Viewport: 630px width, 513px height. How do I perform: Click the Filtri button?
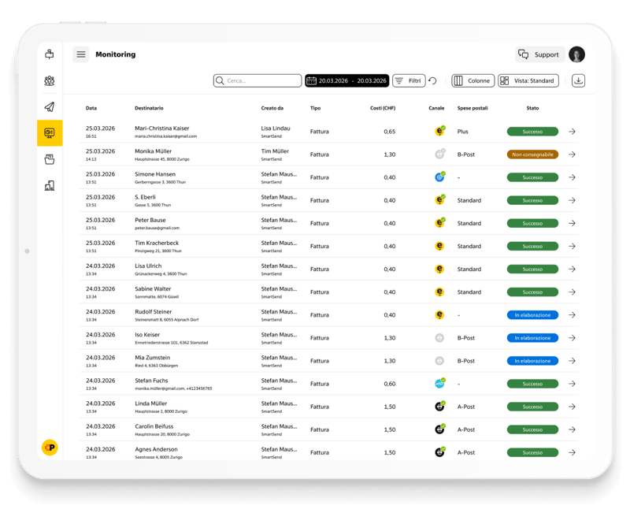(x=408, y=80)
